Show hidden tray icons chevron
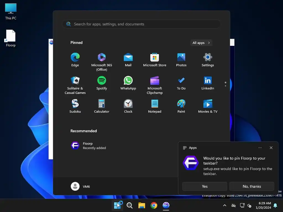This screenshot has height=212, width=283. (x=225, y=205)
